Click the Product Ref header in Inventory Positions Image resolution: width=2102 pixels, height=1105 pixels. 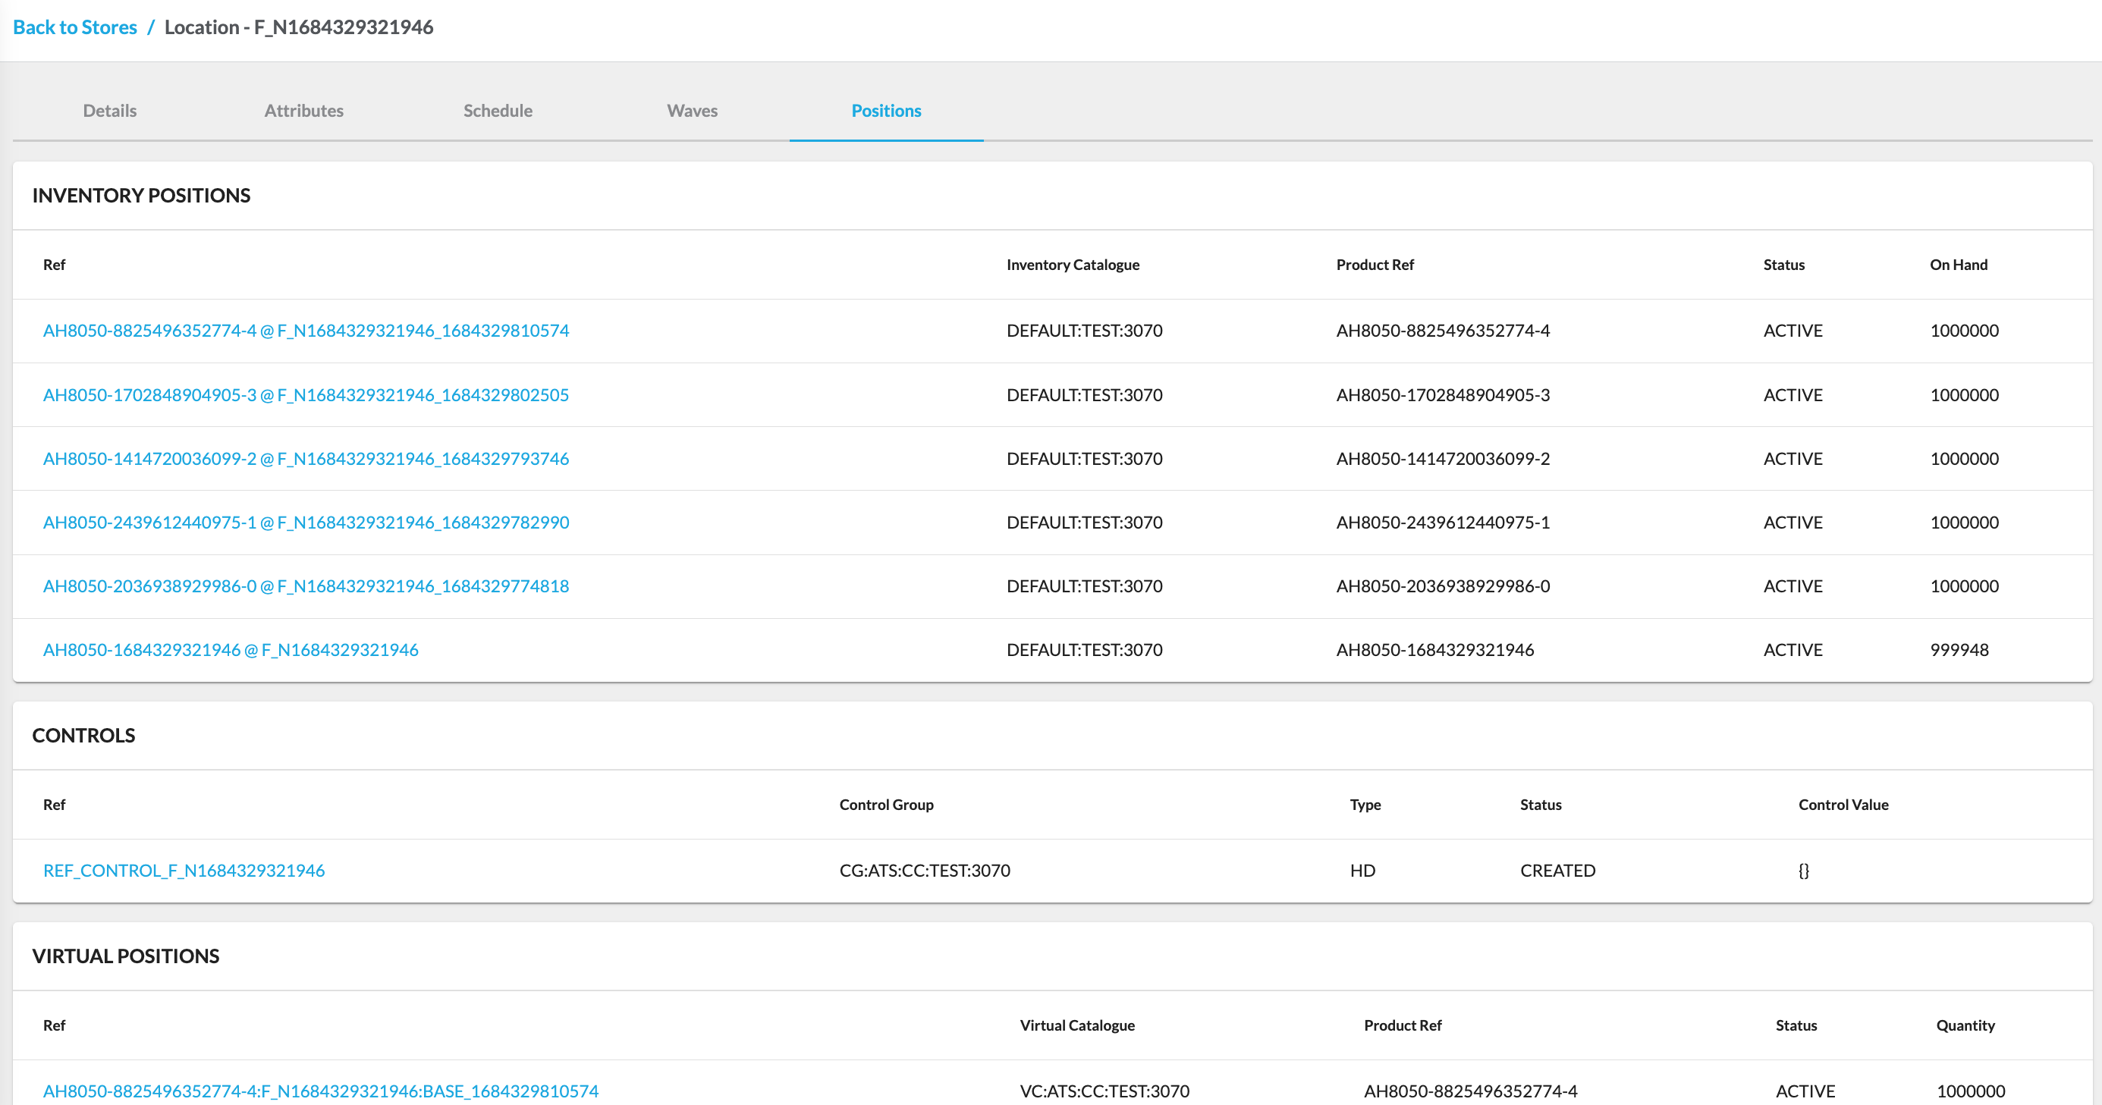tap(1374, 265)
